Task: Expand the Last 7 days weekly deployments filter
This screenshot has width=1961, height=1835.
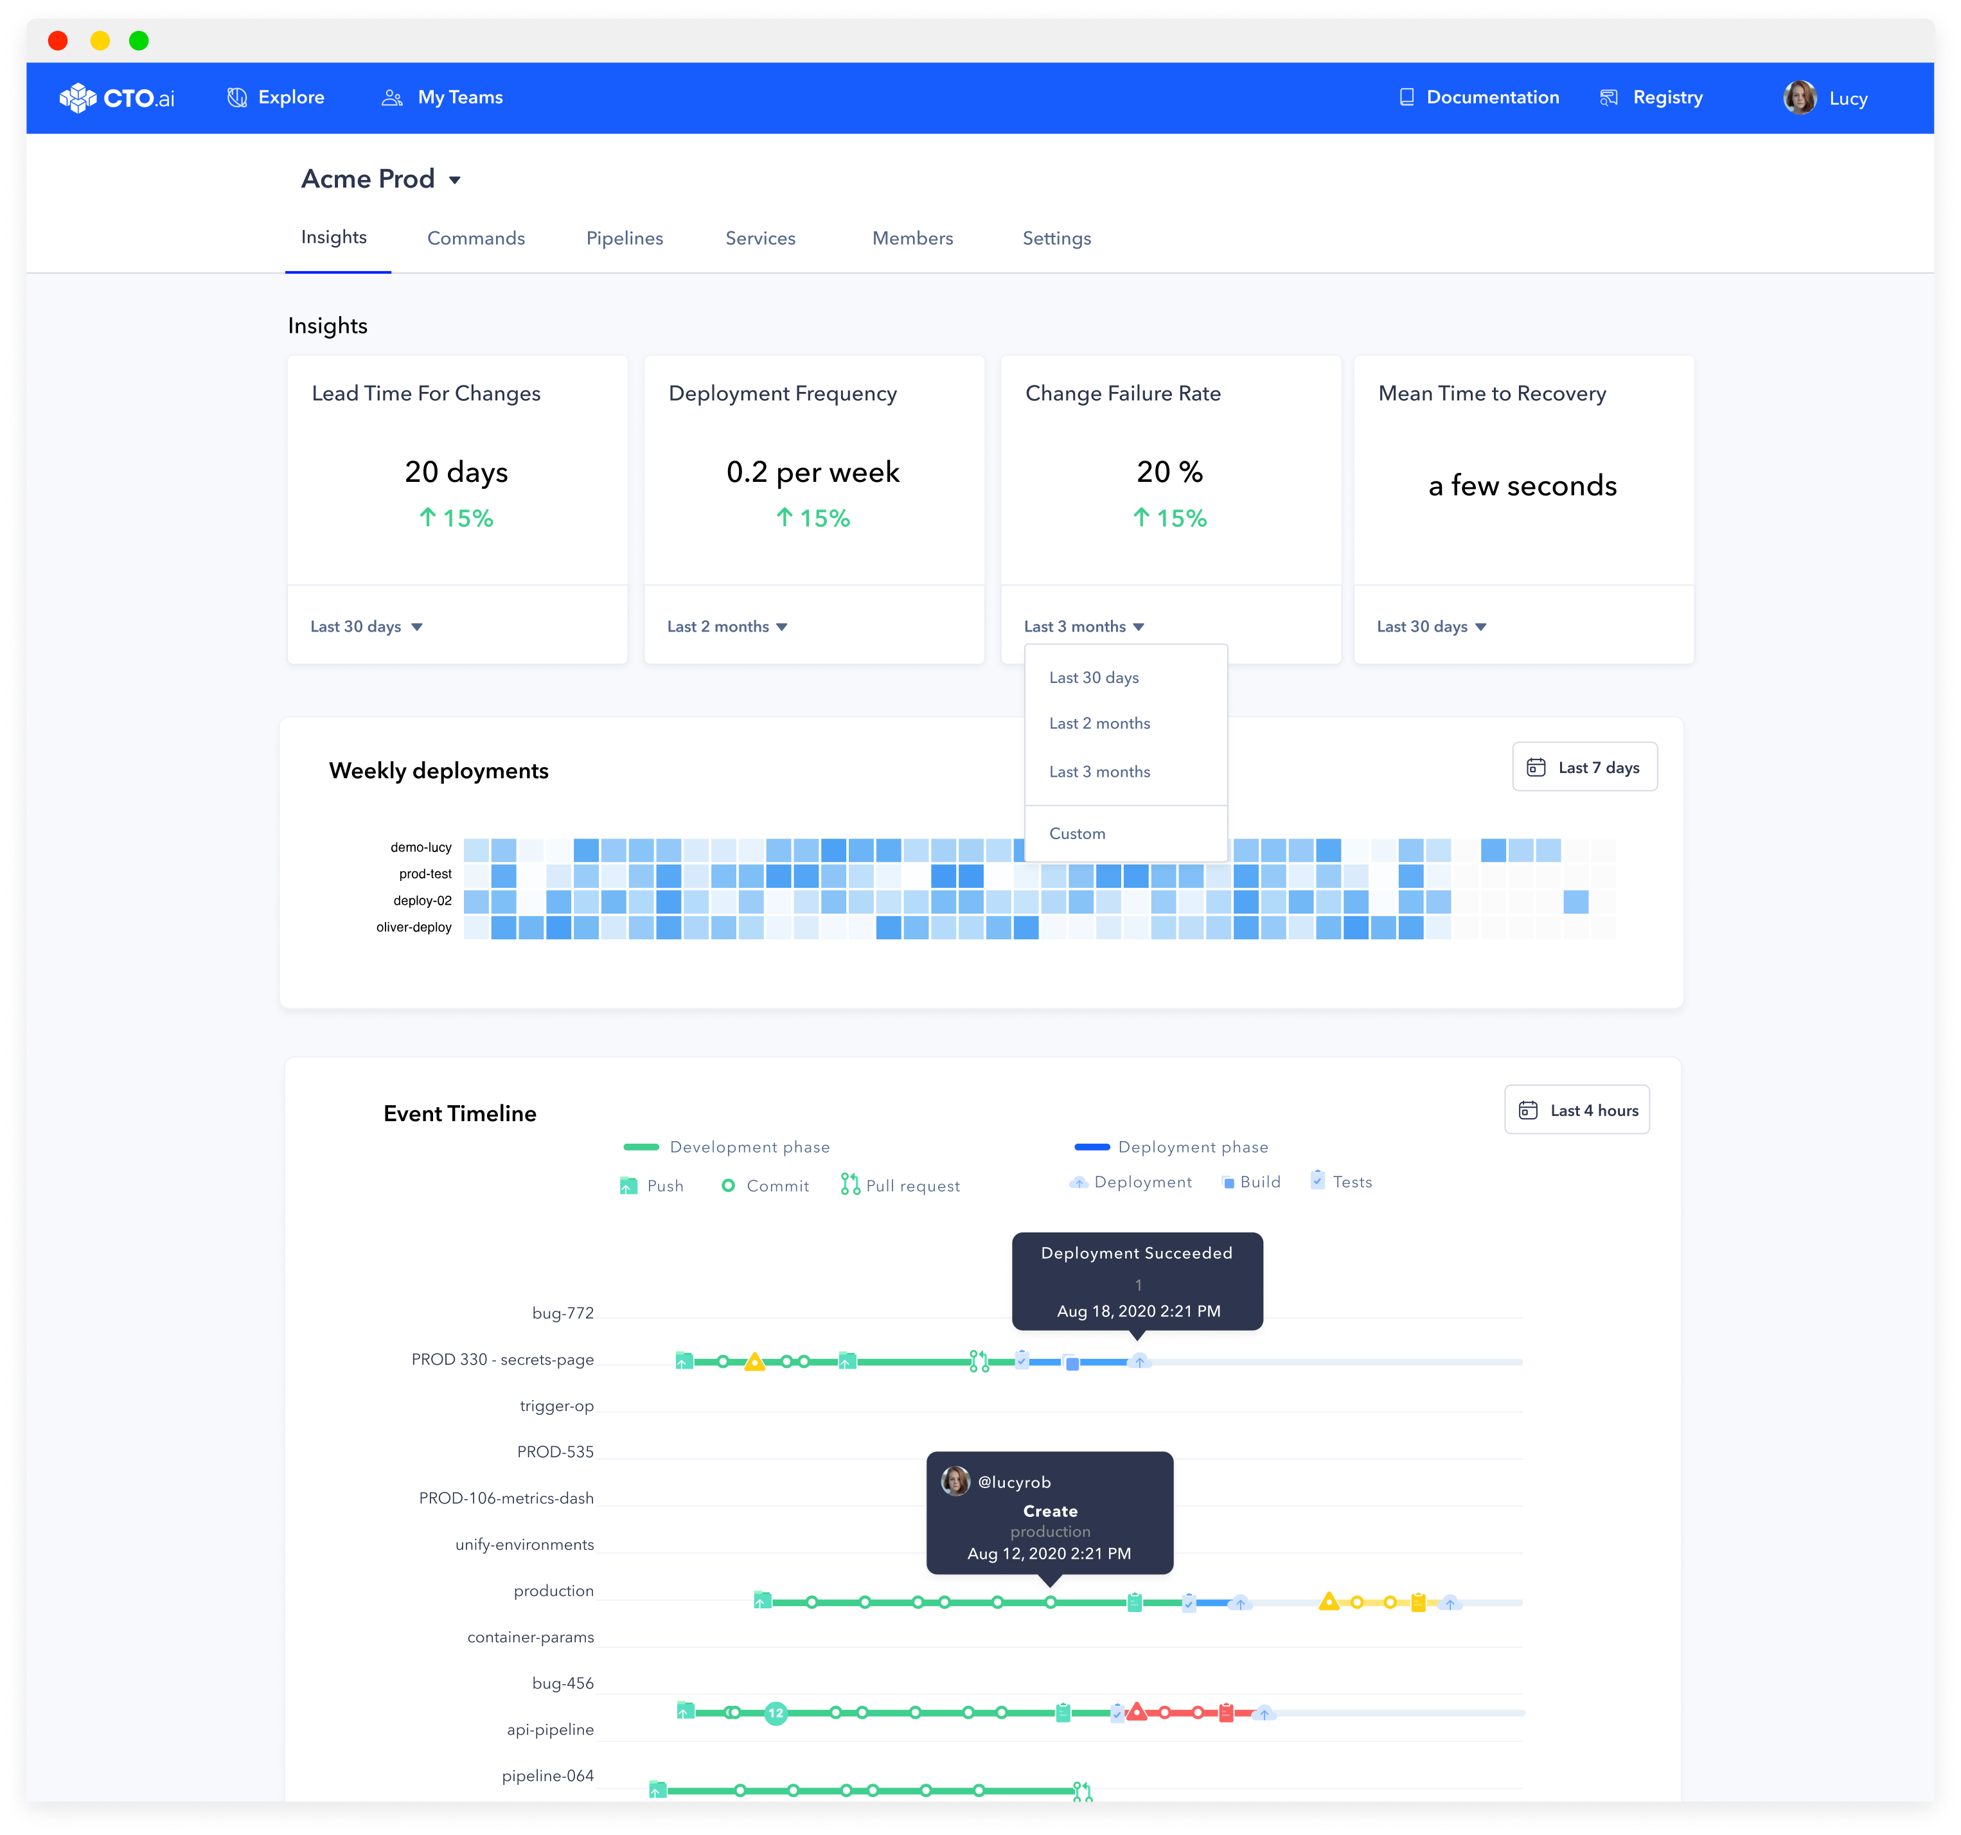Action: (1580, 767)
